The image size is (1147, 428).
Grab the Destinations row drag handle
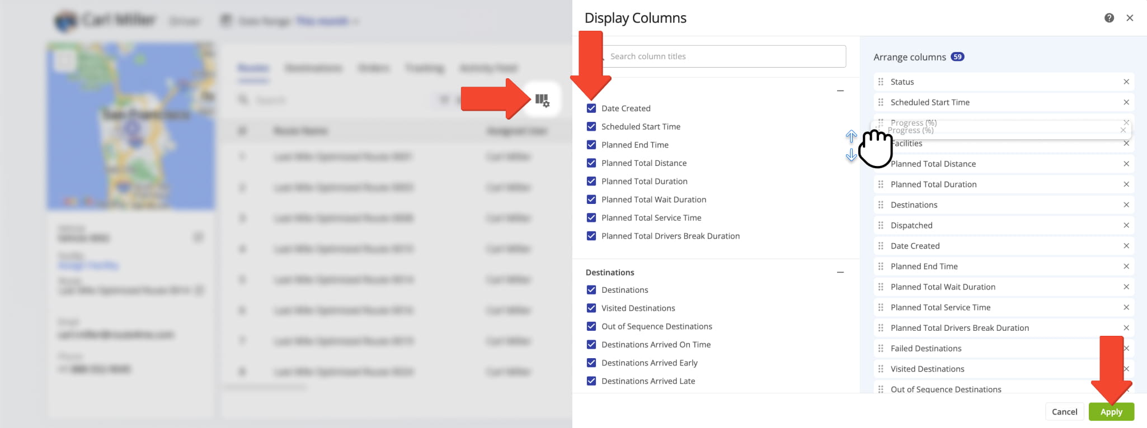click(x=881, y=205)
